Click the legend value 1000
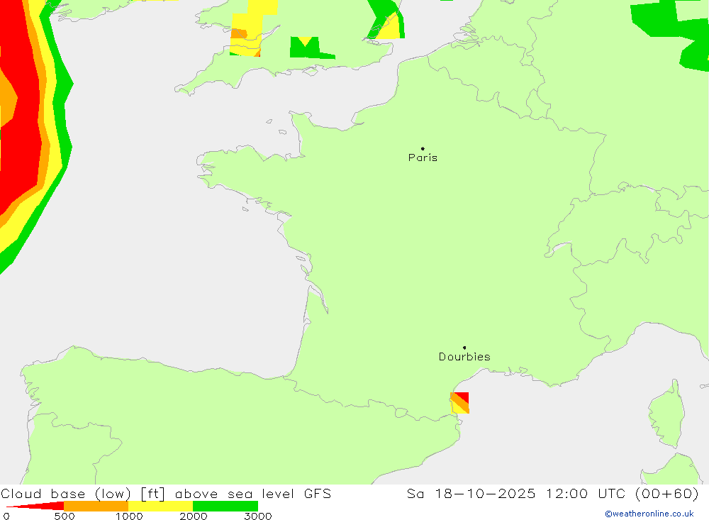Screen dimensions: 709x520 [x=129, y=516]
